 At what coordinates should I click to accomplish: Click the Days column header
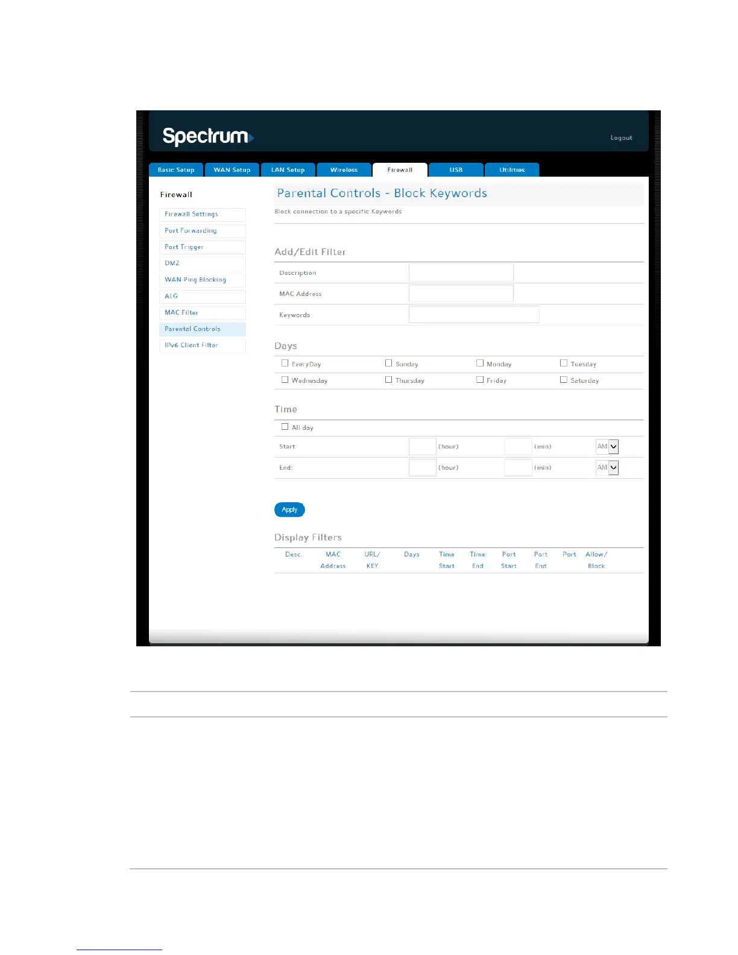(x=412, y=555)
